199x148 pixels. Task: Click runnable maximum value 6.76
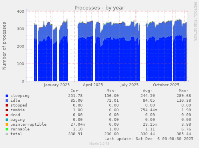tap(186, 129)
